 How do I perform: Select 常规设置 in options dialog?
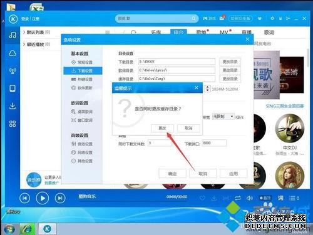[x=82, y=62]
